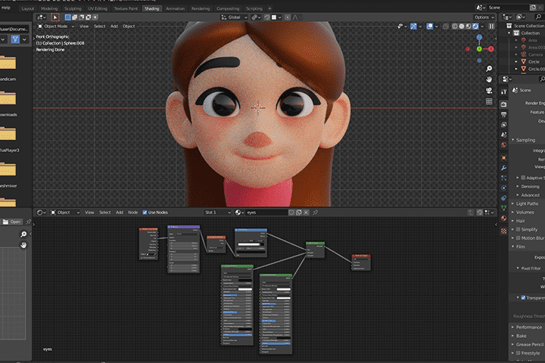Viewport: 545px width, 363px height.
Task: Enable the Motion Blur checkbox
Action: click(x=518, y=238)
